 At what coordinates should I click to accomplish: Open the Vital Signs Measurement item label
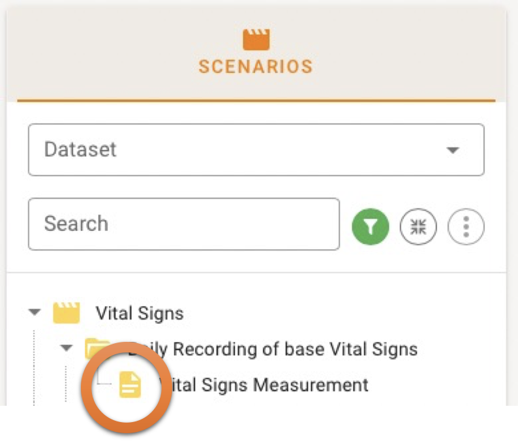tap(264, 385)
